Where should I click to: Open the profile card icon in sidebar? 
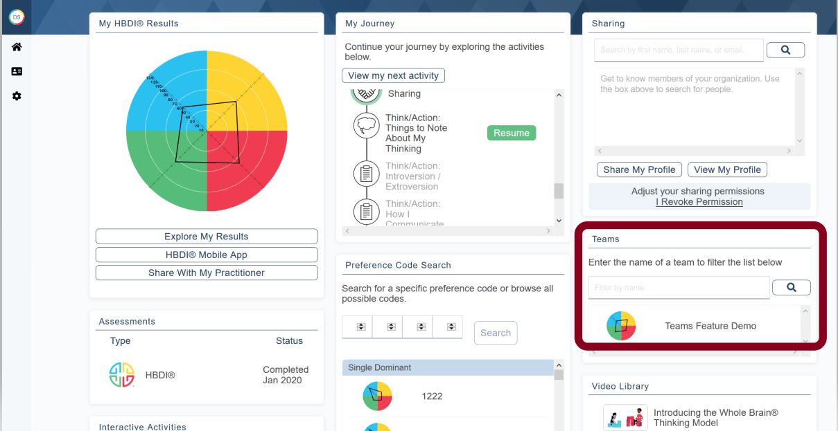17,71
